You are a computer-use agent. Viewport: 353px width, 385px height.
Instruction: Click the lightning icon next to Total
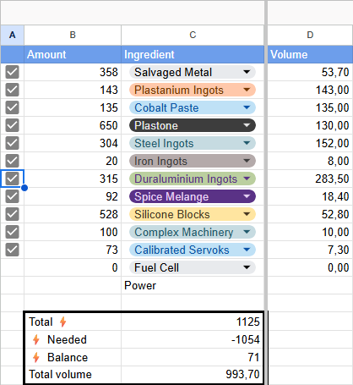coord(62,322)
